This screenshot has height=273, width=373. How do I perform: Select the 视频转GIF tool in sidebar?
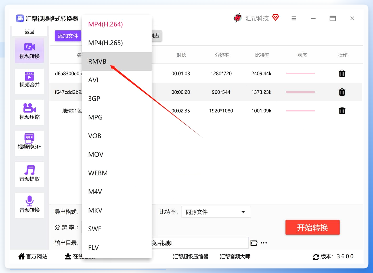[30, 143]
